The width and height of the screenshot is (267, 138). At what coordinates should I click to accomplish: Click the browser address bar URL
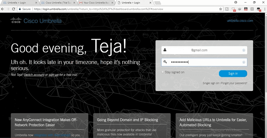click(98, 9)
